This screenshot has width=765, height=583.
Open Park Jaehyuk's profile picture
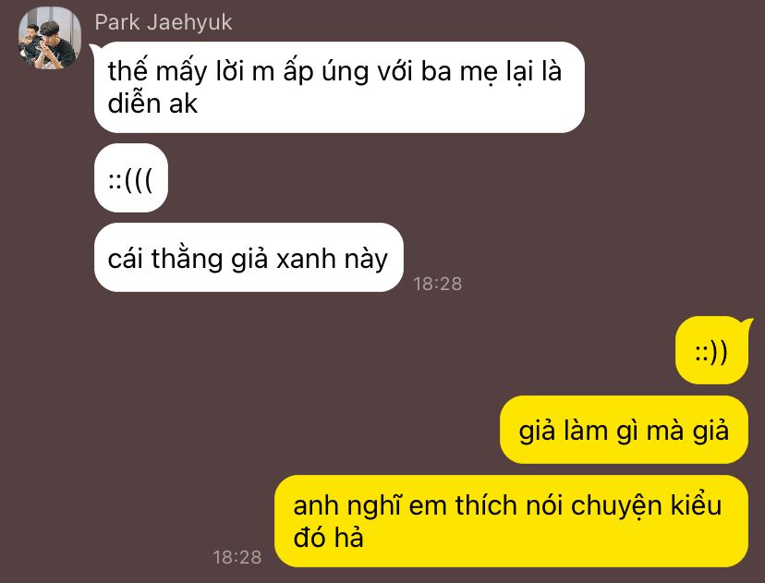[x=49, y=38]
